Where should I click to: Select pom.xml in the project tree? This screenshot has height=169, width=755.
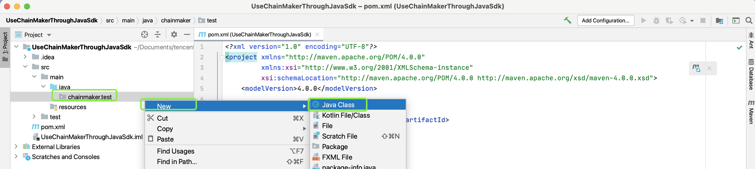click(x=53, y=127)
